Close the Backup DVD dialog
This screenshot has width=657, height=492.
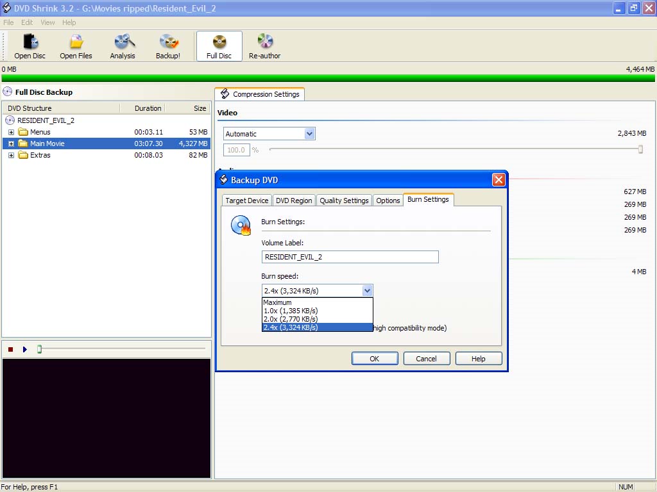tap(499, 180)
